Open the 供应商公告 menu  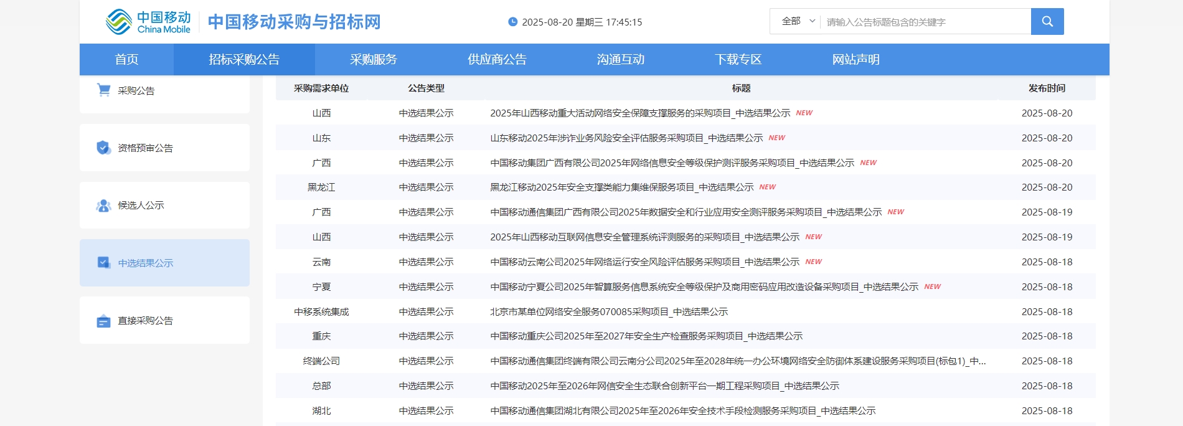tap(497, 59)
